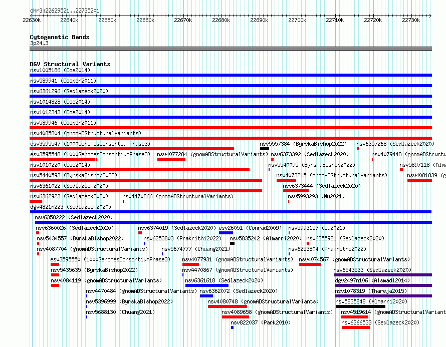Open nsv6373392 (Sedlazeck2020) variant
Viewport: 446px width, 347px height.
tap(310, 154)
